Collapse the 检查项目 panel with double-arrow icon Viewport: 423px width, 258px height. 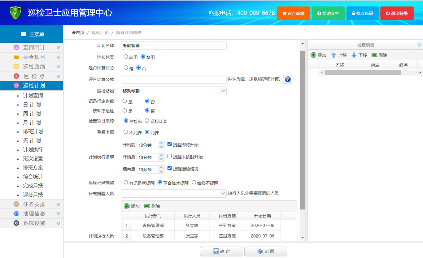[x=419, y=45]
